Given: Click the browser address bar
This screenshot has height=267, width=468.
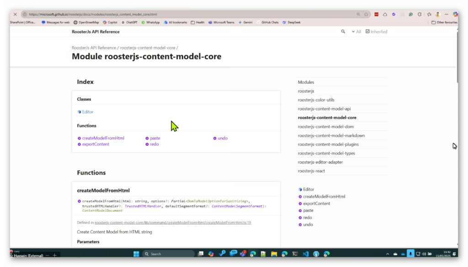Looking at the screenshot, I should point(183,14).
